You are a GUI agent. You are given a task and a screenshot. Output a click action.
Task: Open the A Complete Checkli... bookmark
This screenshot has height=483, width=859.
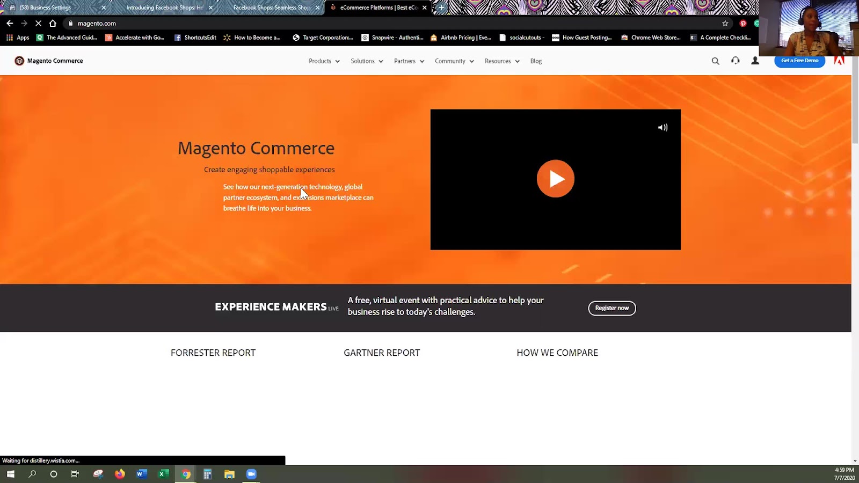[x=720, y=38]
